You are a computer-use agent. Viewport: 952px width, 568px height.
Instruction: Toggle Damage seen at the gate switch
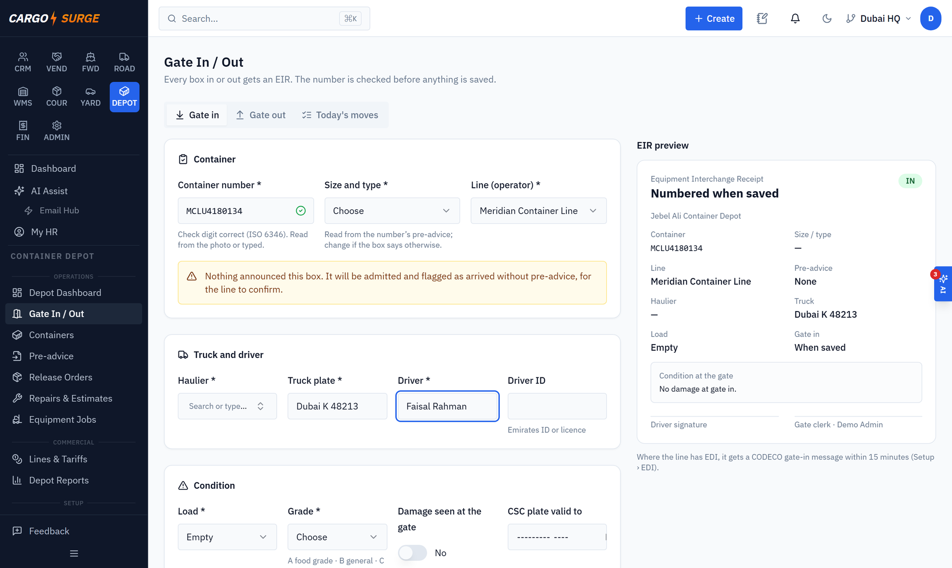tap(412, 553)
